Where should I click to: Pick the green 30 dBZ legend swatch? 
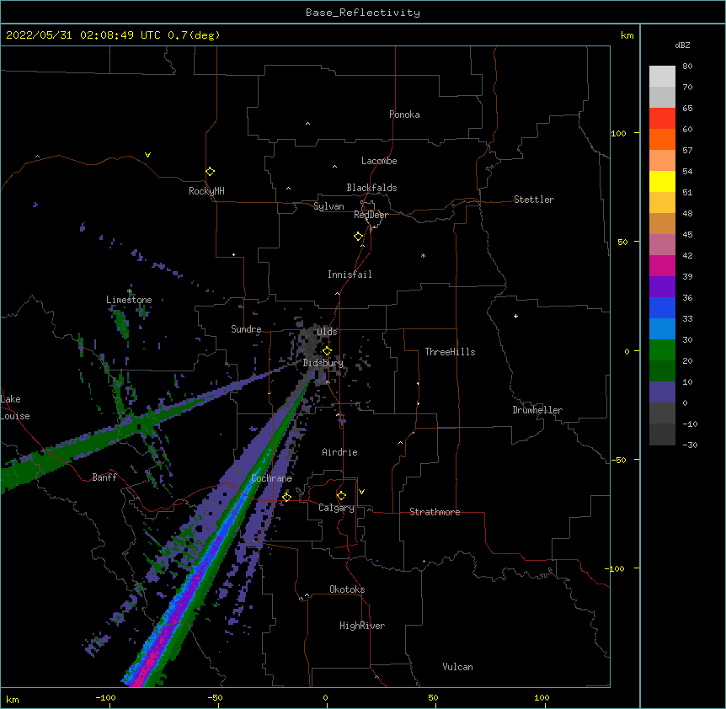(662, 350)
